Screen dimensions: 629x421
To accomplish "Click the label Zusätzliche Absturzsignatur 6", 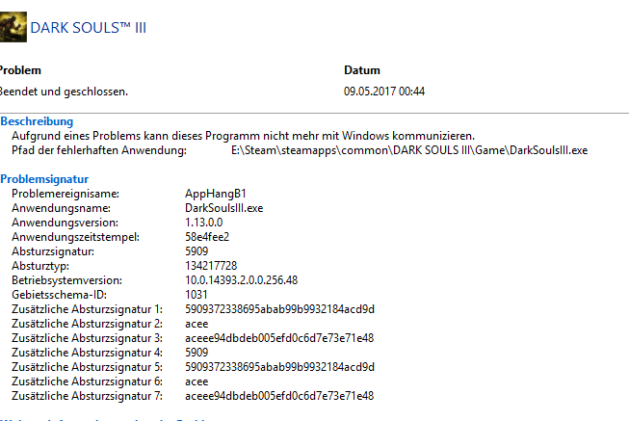I will coord(87,382).
